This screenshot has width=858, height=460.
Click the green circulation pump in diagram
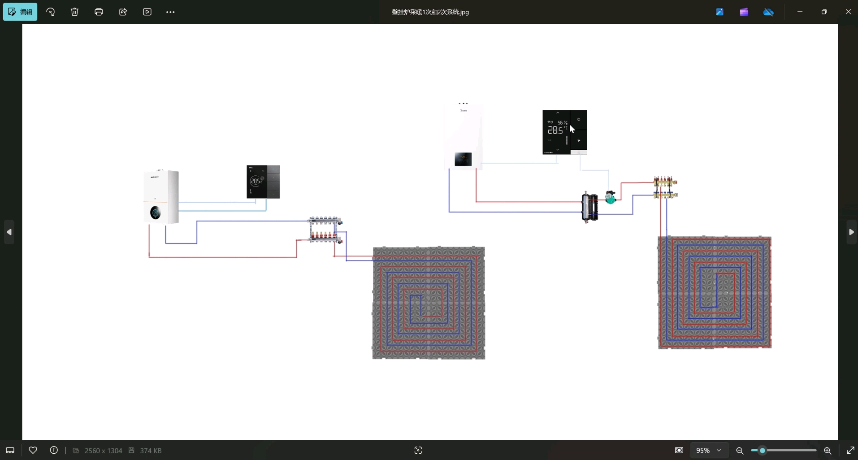click(x=610, y=197)
